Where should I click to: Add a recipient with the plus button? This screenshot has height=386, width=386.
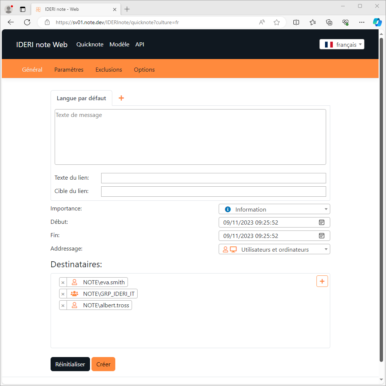[x=322, y=281]
